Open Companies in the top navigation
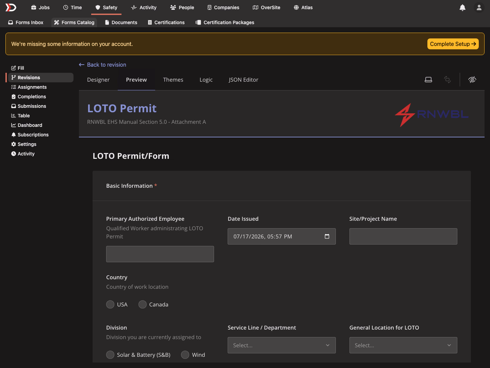Screen dimensions: 490x368 [x=223, y=7]
